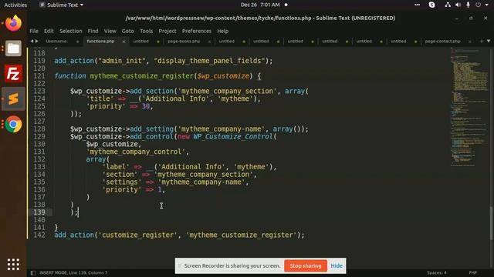This screenshot has height=277, width=494.
Task: Open the File menu
Action: click(x=34, y=31)
